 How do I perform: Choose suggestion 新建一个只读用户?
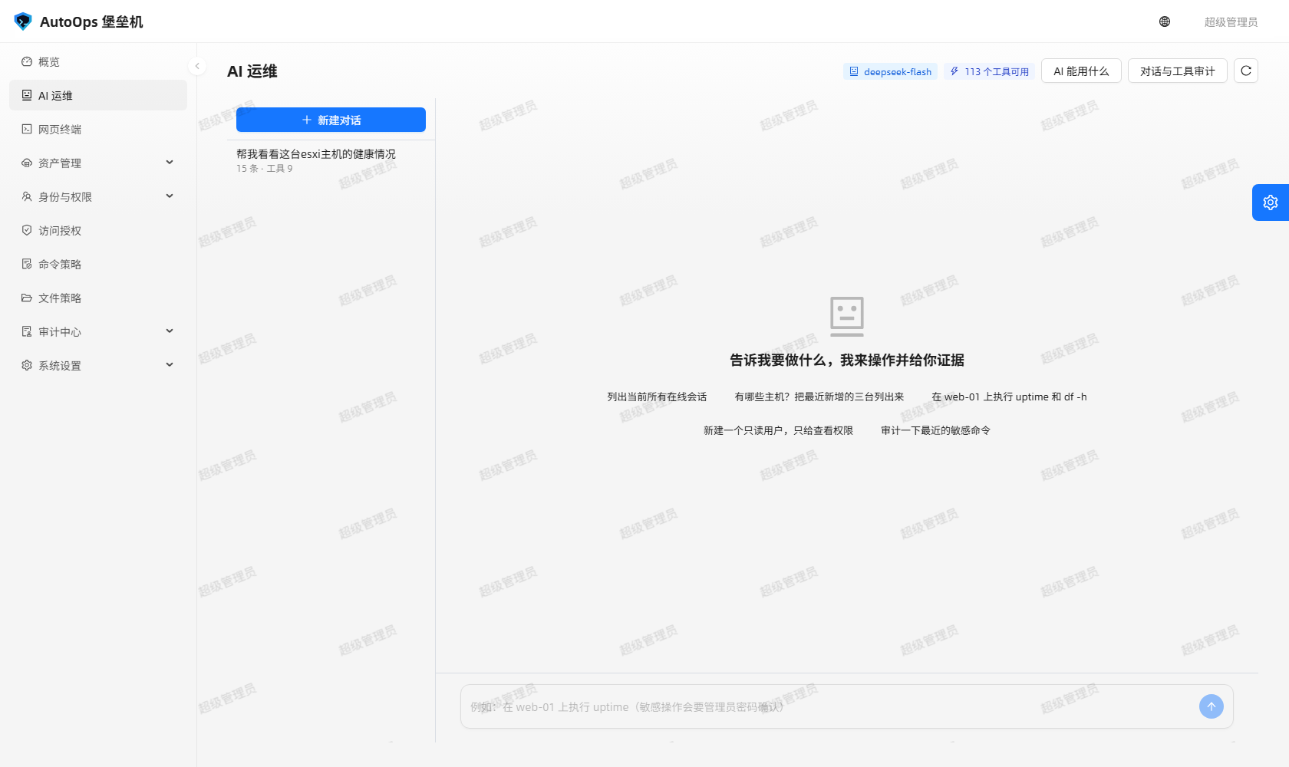tap(778, 430)
